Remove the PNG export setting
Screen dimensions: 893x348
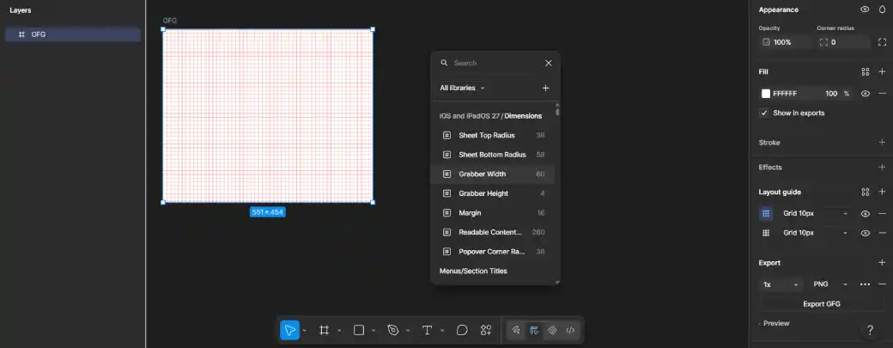[x=882, y=284]
